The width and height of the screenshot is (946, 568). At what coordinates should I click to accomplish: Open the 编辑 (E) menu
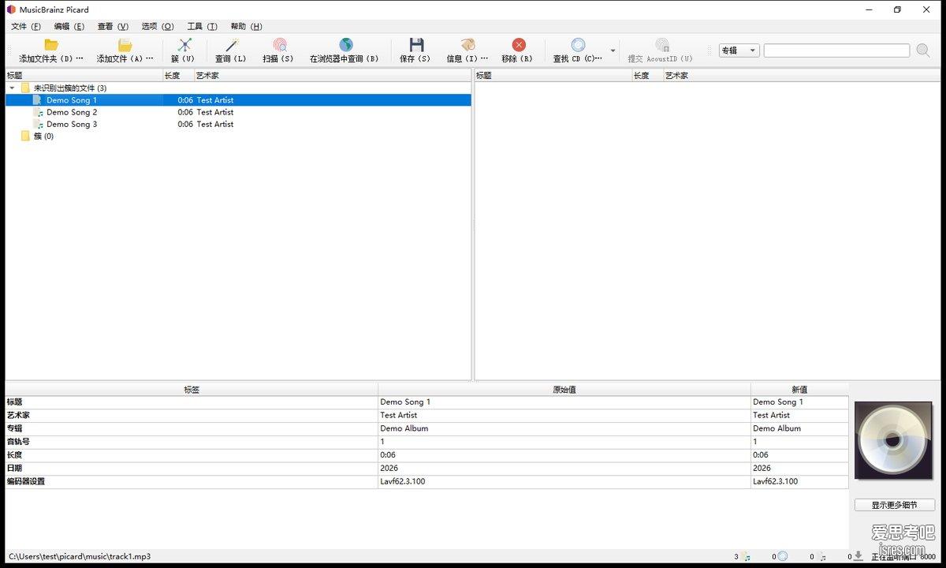coord(69,26)
